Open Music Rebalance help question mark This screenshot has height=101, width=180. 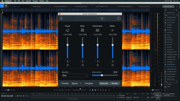[x=119, y=18]
